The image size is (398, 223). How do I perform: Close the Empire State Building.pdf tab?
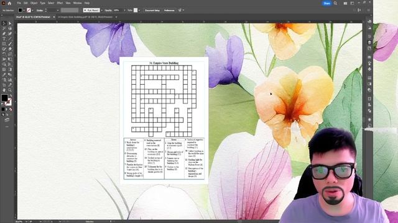[116, 17]
